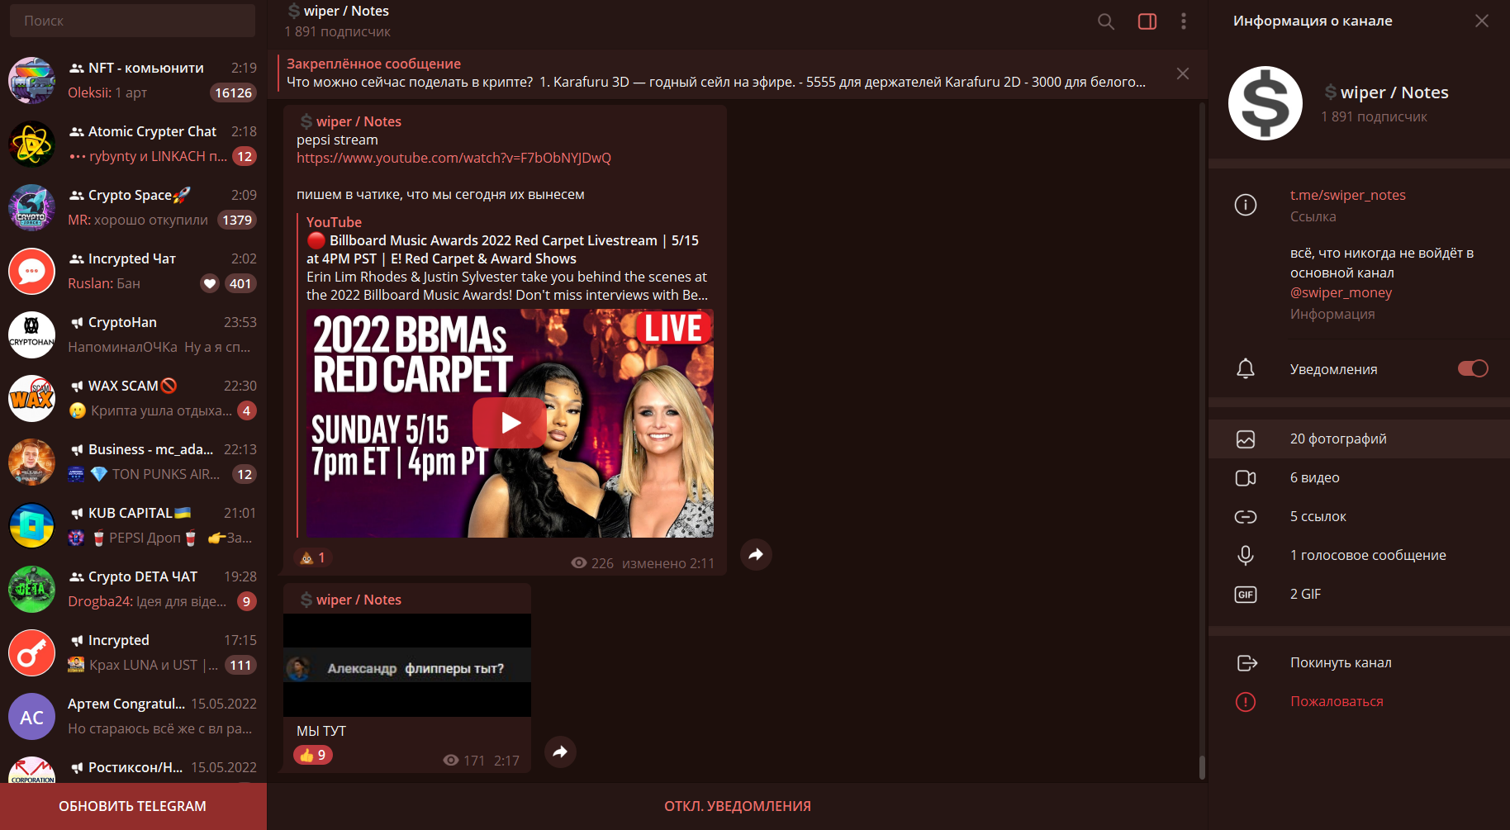Screen dimensions: 1510x830
Task: Toggle the Уведомления notifications switch
Action: [1473, 368]
